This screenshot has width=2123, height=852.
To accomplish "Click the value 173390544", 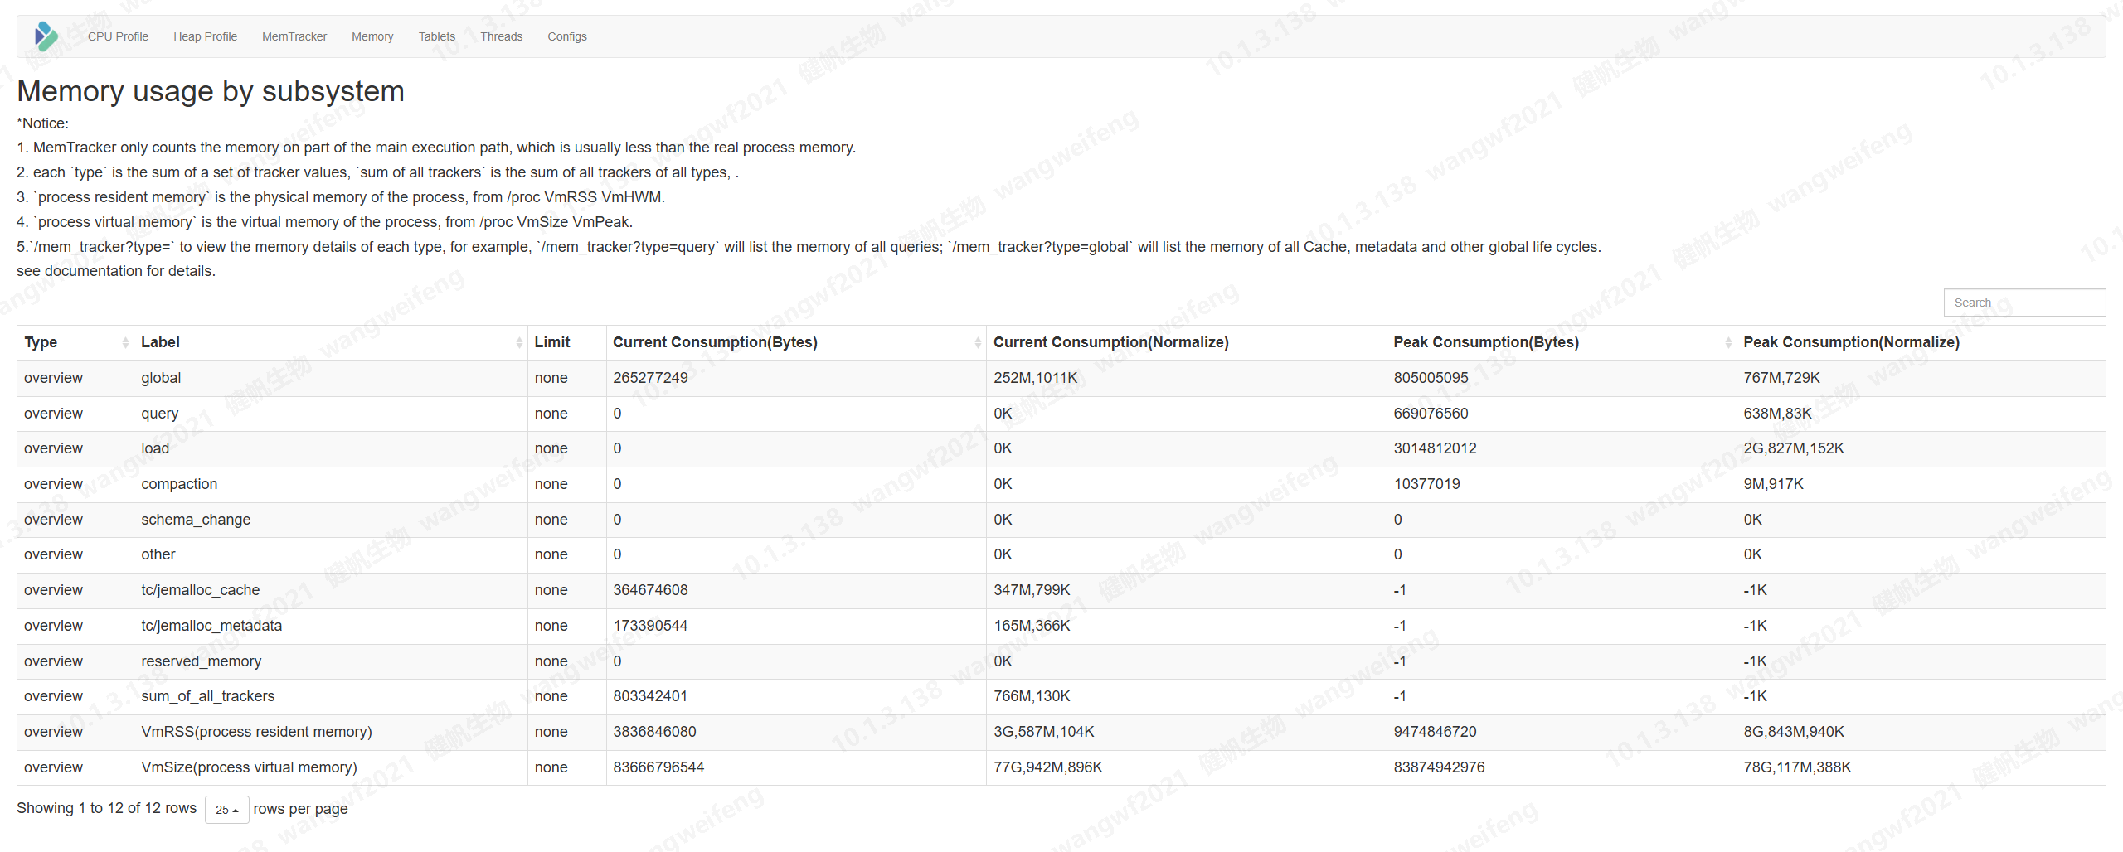I will tap(650, 626).
